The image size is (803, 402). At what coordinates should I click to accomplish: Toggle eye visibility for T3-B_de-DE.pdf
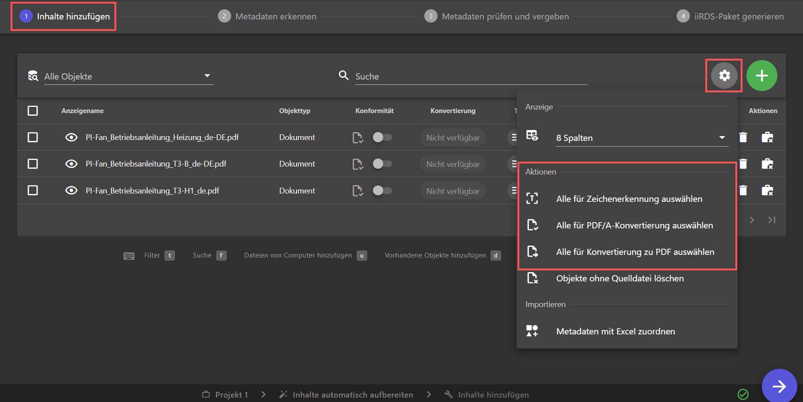[71, 164]
